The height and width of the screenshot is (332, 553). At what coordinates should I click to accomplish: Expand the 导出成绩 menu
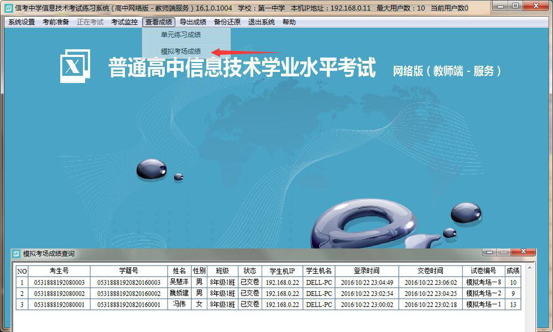(x=193, y=22)
